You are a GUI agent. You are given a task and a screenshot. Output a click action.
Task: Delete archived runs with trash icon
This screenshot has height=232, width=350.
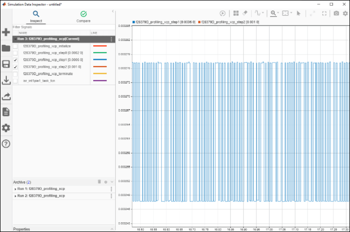tap(99, 182)
